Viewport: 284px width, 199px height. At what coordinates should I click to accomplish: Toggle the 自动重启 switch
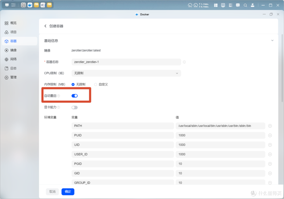pyautogui.click(x=74, y=96)
